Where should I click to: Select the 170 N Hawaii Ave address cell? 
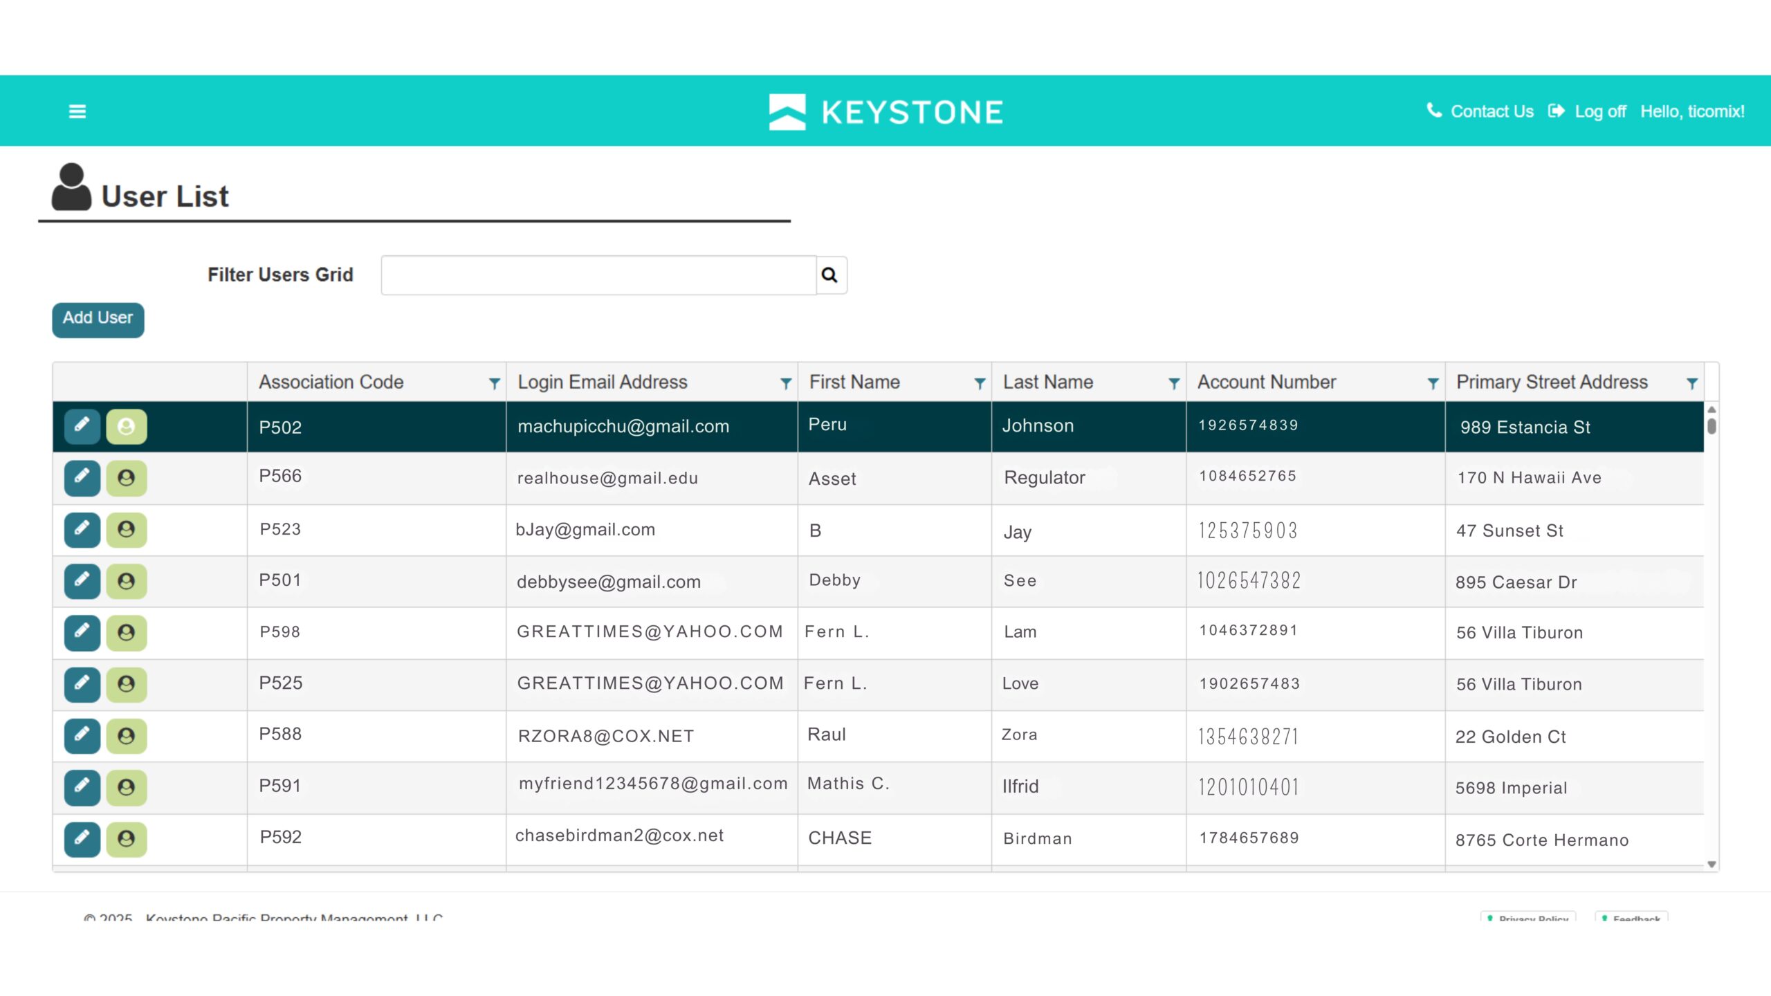tap(1575, 478)
